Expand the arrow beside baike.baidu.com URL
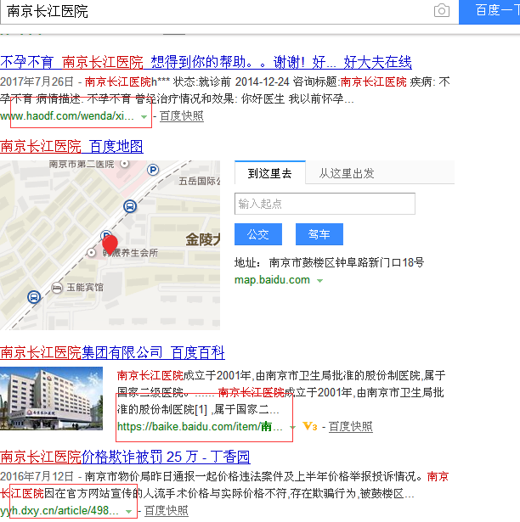This screenshot has height=522, width=520. (291, 427)
